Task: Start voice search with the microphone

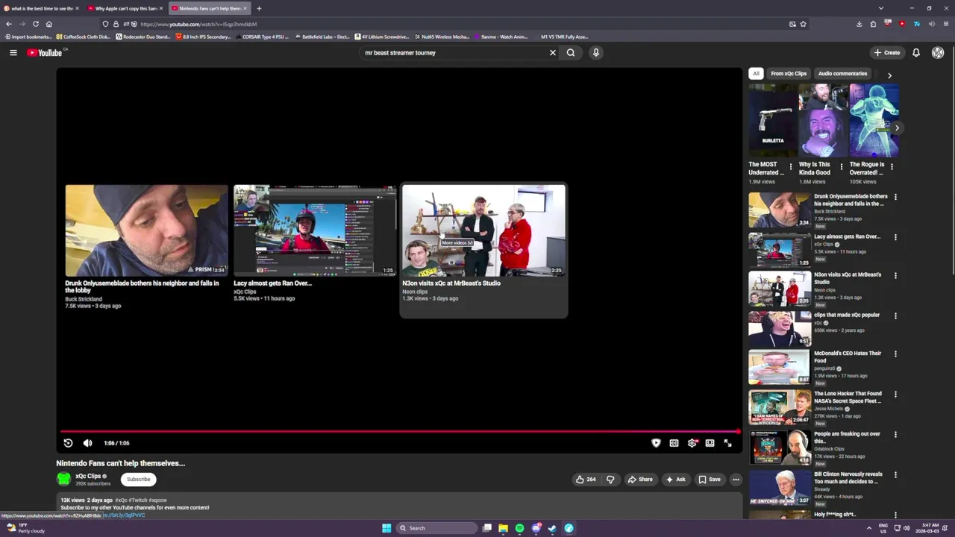Action: click(x=595, y=52)
